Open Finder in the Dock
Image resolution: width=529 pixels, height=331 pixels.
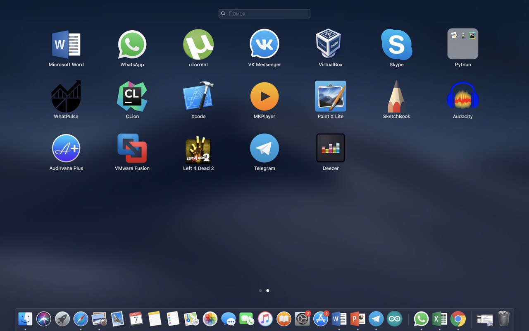(x=25, y=319)
